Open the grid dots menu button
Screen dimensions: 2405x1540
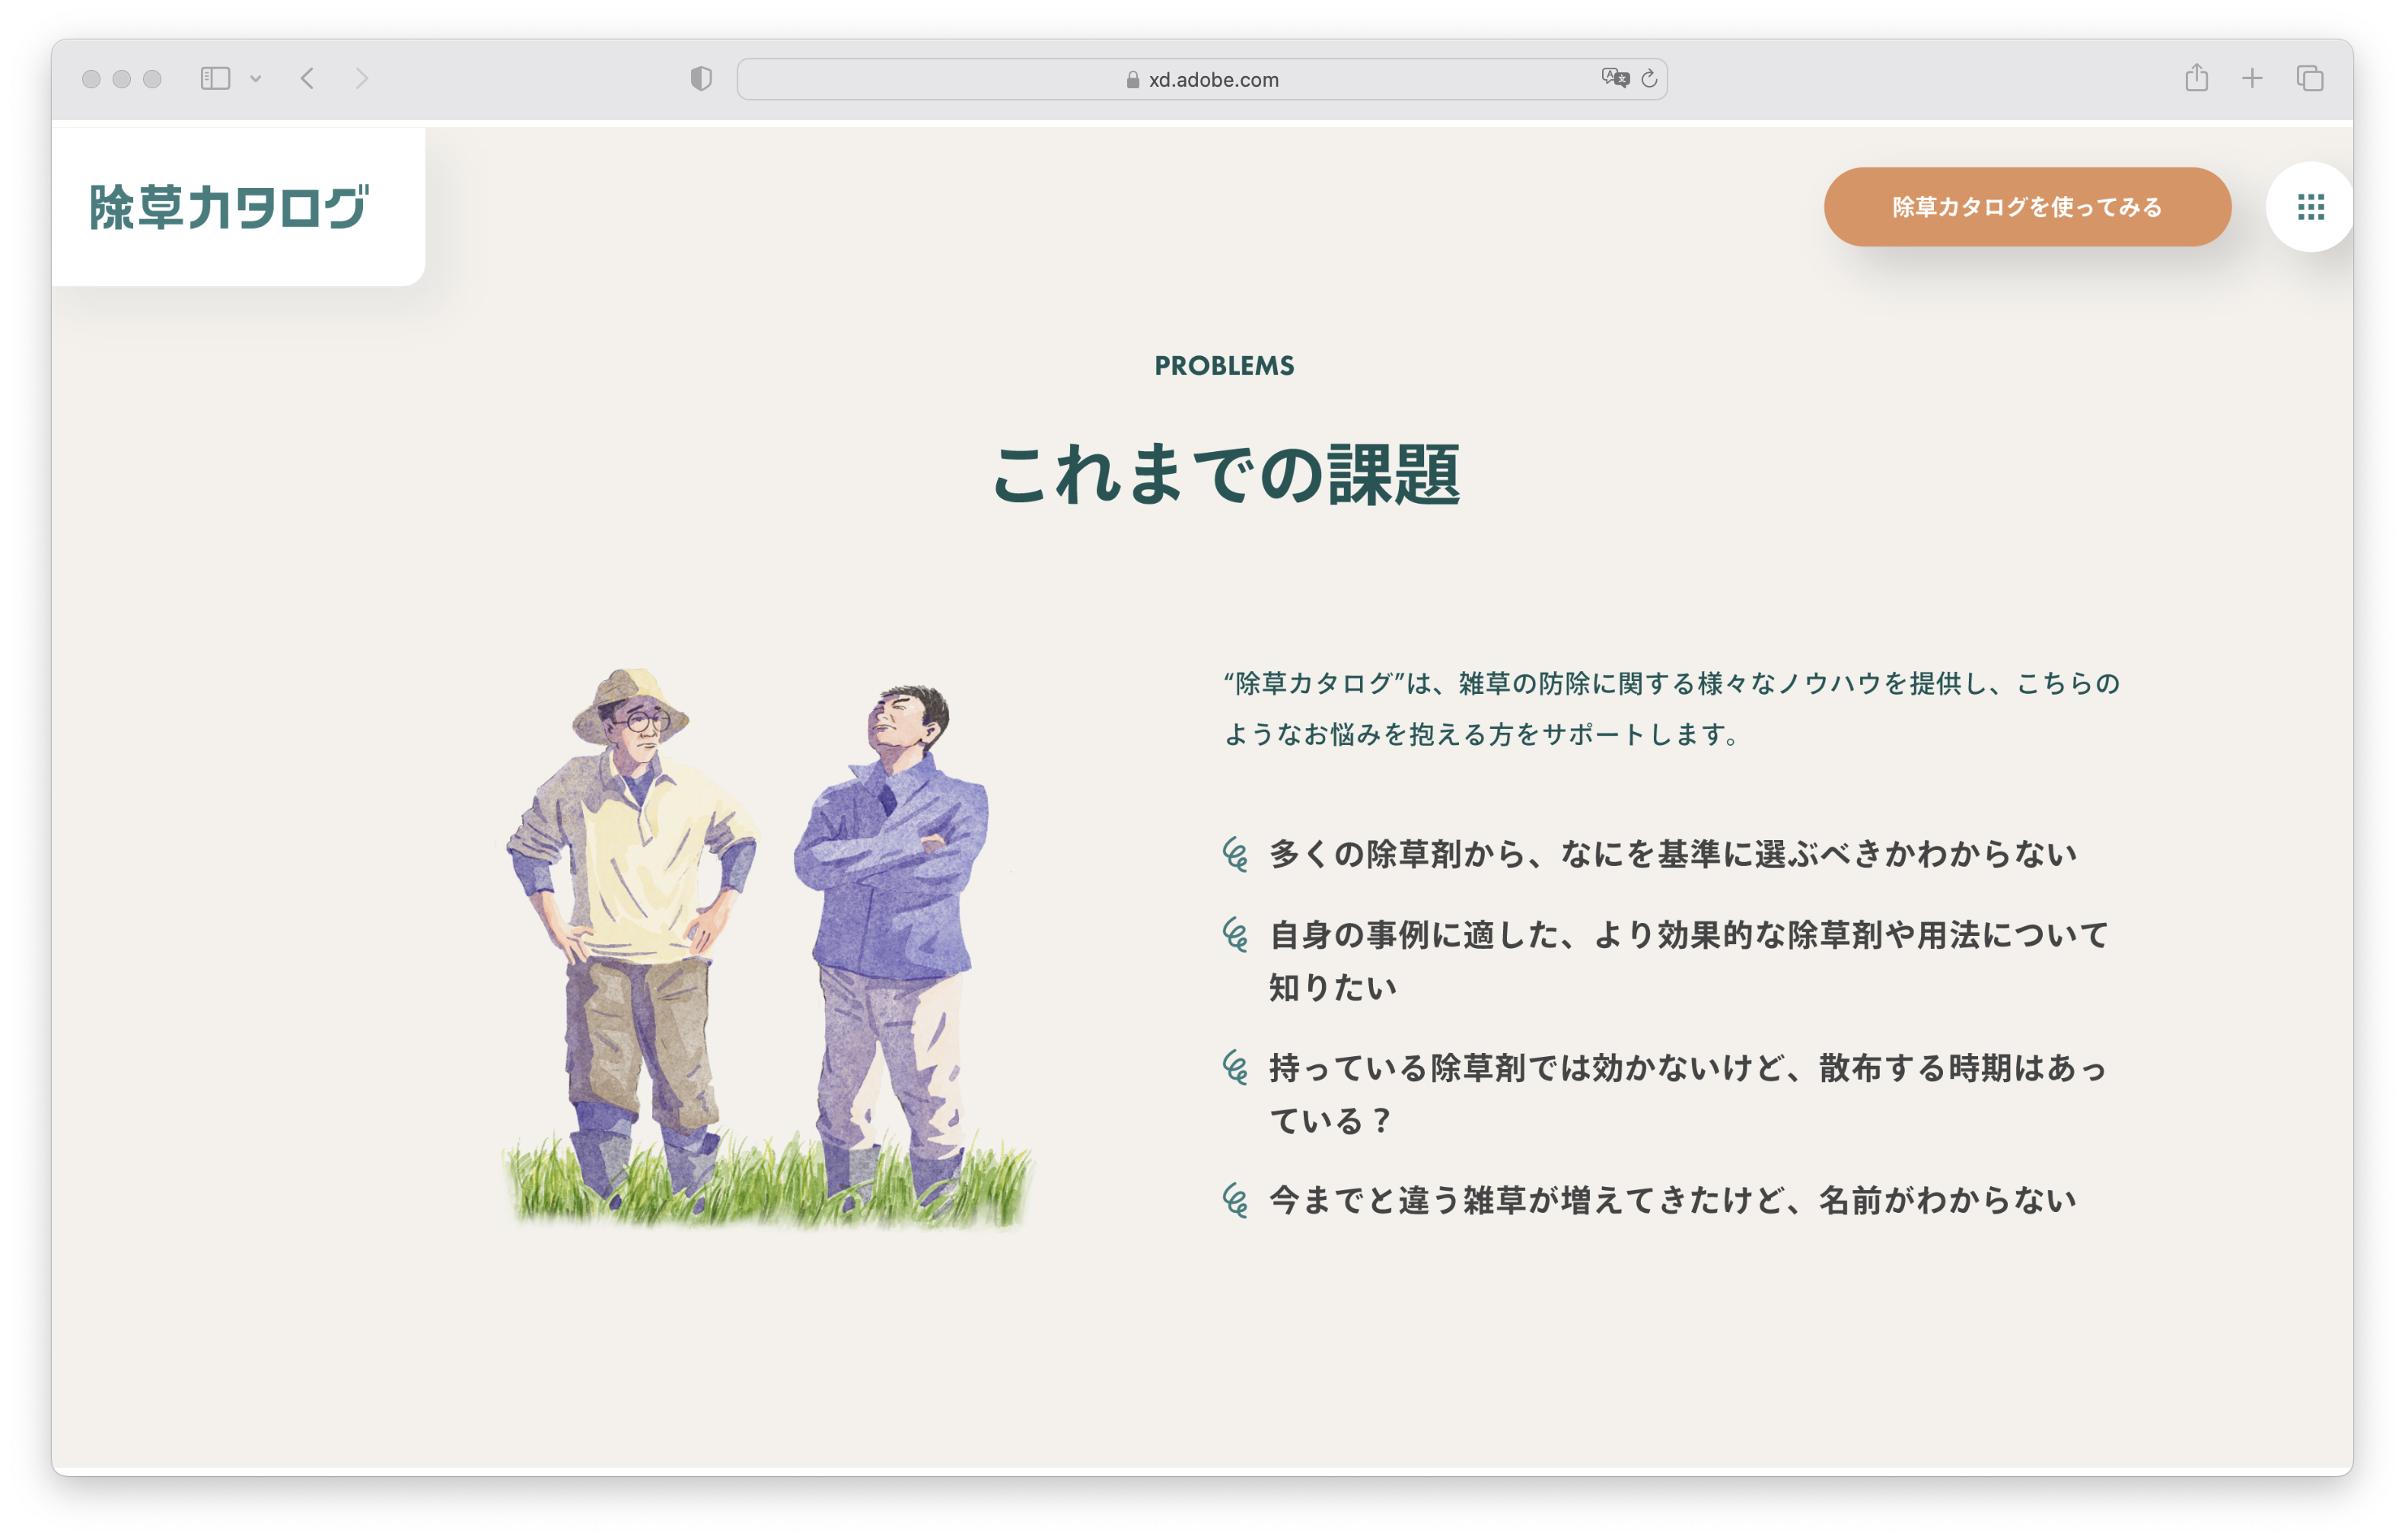(x=2310, y=207)
